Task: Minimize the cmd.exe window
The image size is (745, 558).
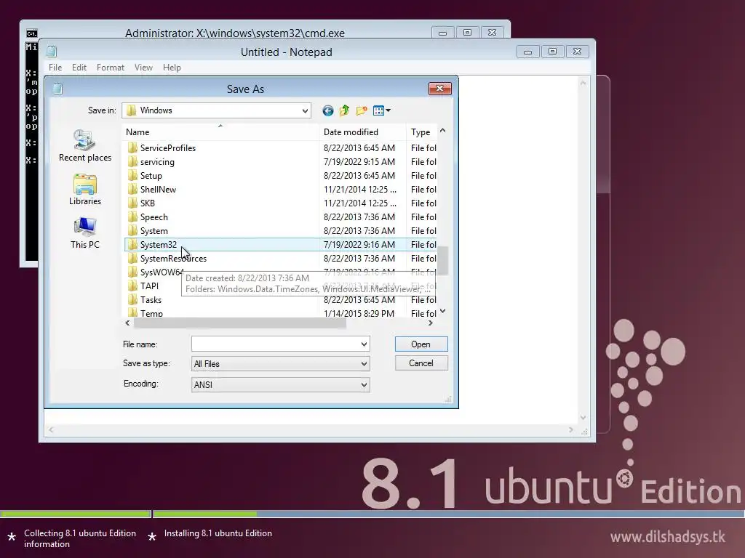Action: pyautogui.click(x=443, y=33)
